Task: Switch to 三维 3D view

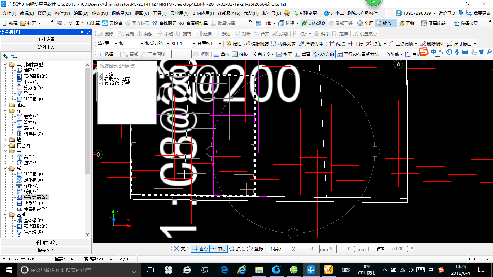Action: point(263,23)
